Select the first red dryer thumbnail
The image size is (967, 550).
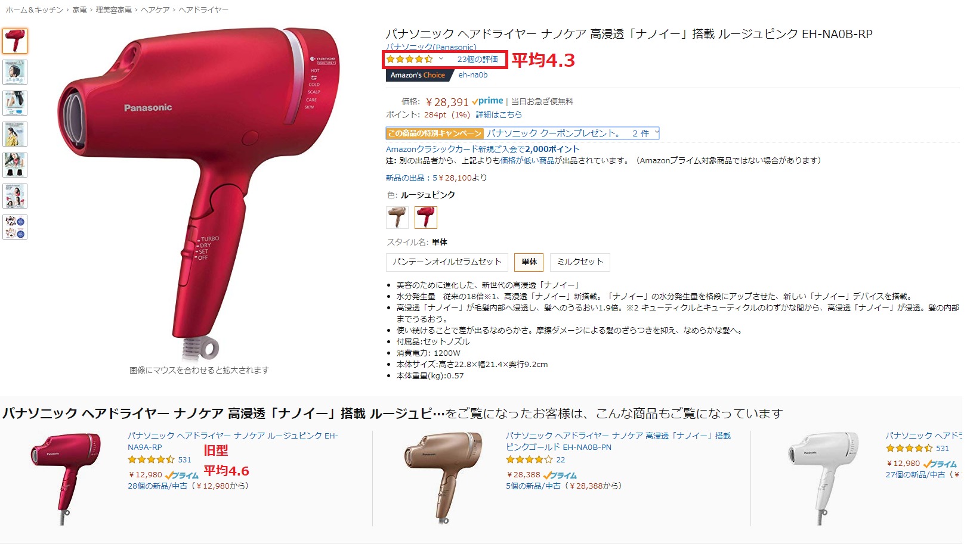(x=15, y=41)
